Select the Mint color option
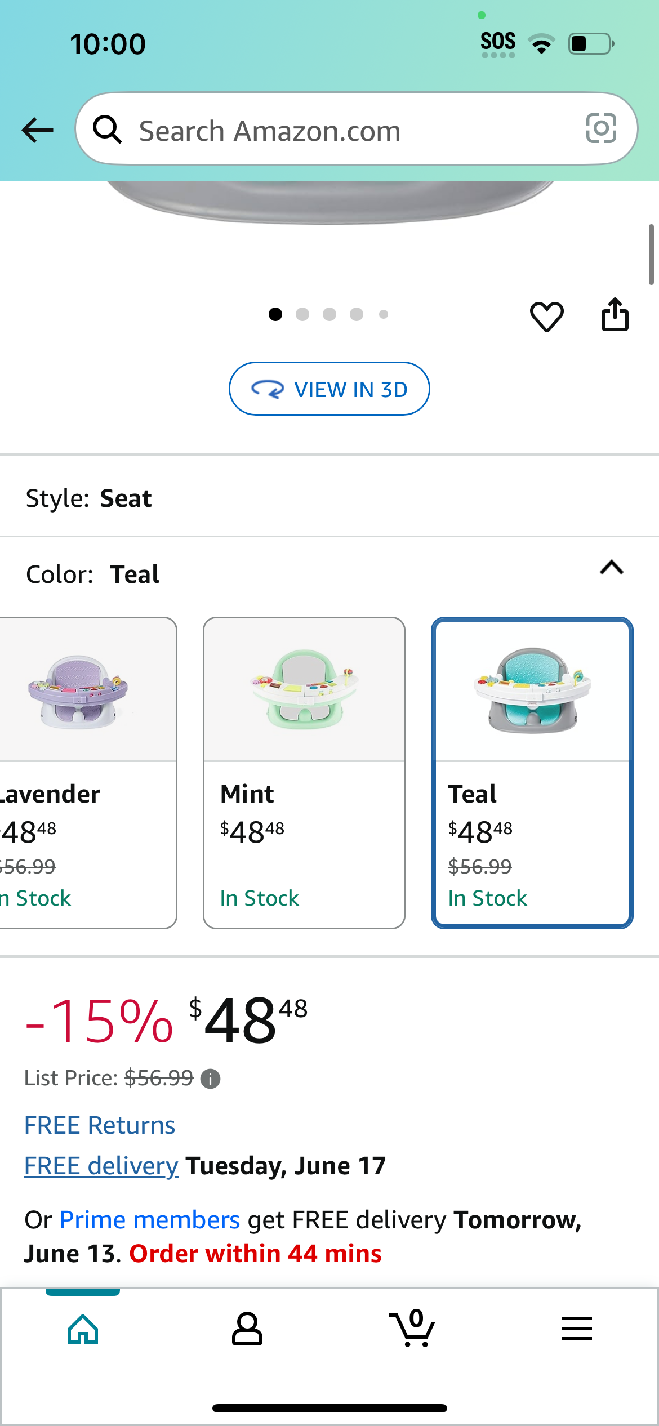 304,773
